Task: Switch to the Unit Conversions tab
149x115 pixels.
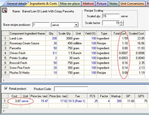Action: [132, 4]
